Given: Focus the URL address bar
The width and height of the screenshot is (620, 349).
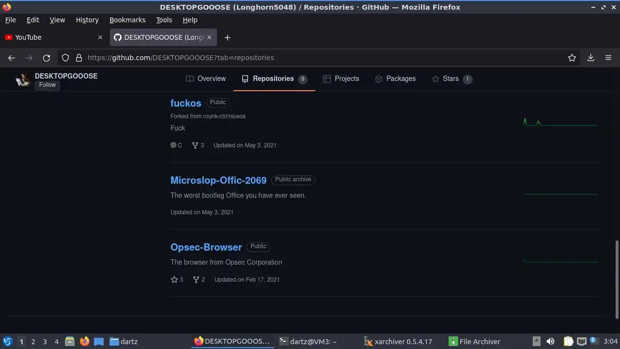Looking at the screenshot, I should pos(320,58).
